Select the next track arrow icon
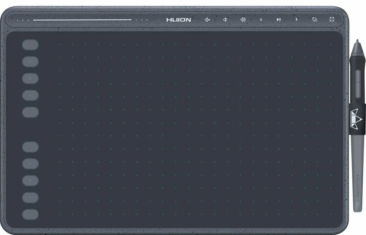Viewport: 366px width, 235px height. tap(296, 19)
